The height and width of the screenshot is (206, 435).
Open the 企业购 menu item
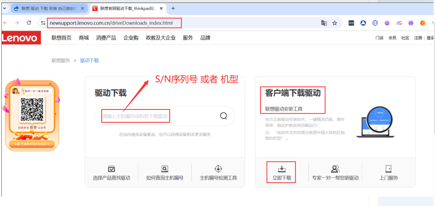pyautogui.click(x=131, y=38)
